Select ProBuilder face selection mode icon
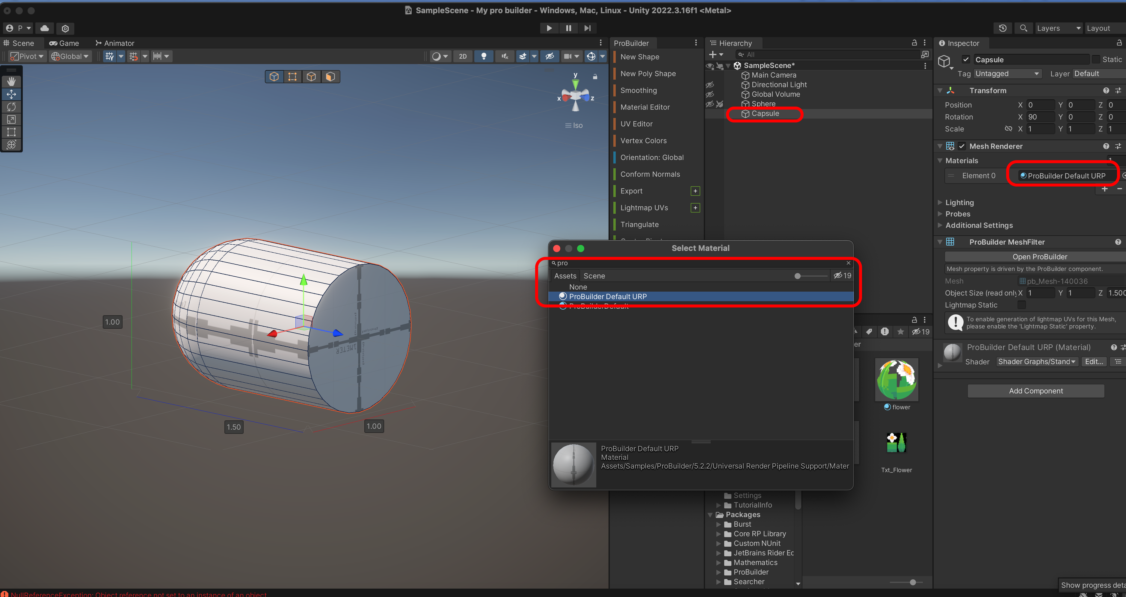Image resolution: width=1126 pixels, height=597 pixels. point(330,77)
